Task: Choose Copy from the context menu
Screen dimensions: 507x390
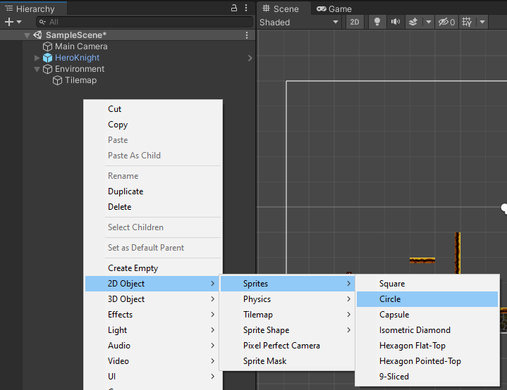Action: click(154, 125)
